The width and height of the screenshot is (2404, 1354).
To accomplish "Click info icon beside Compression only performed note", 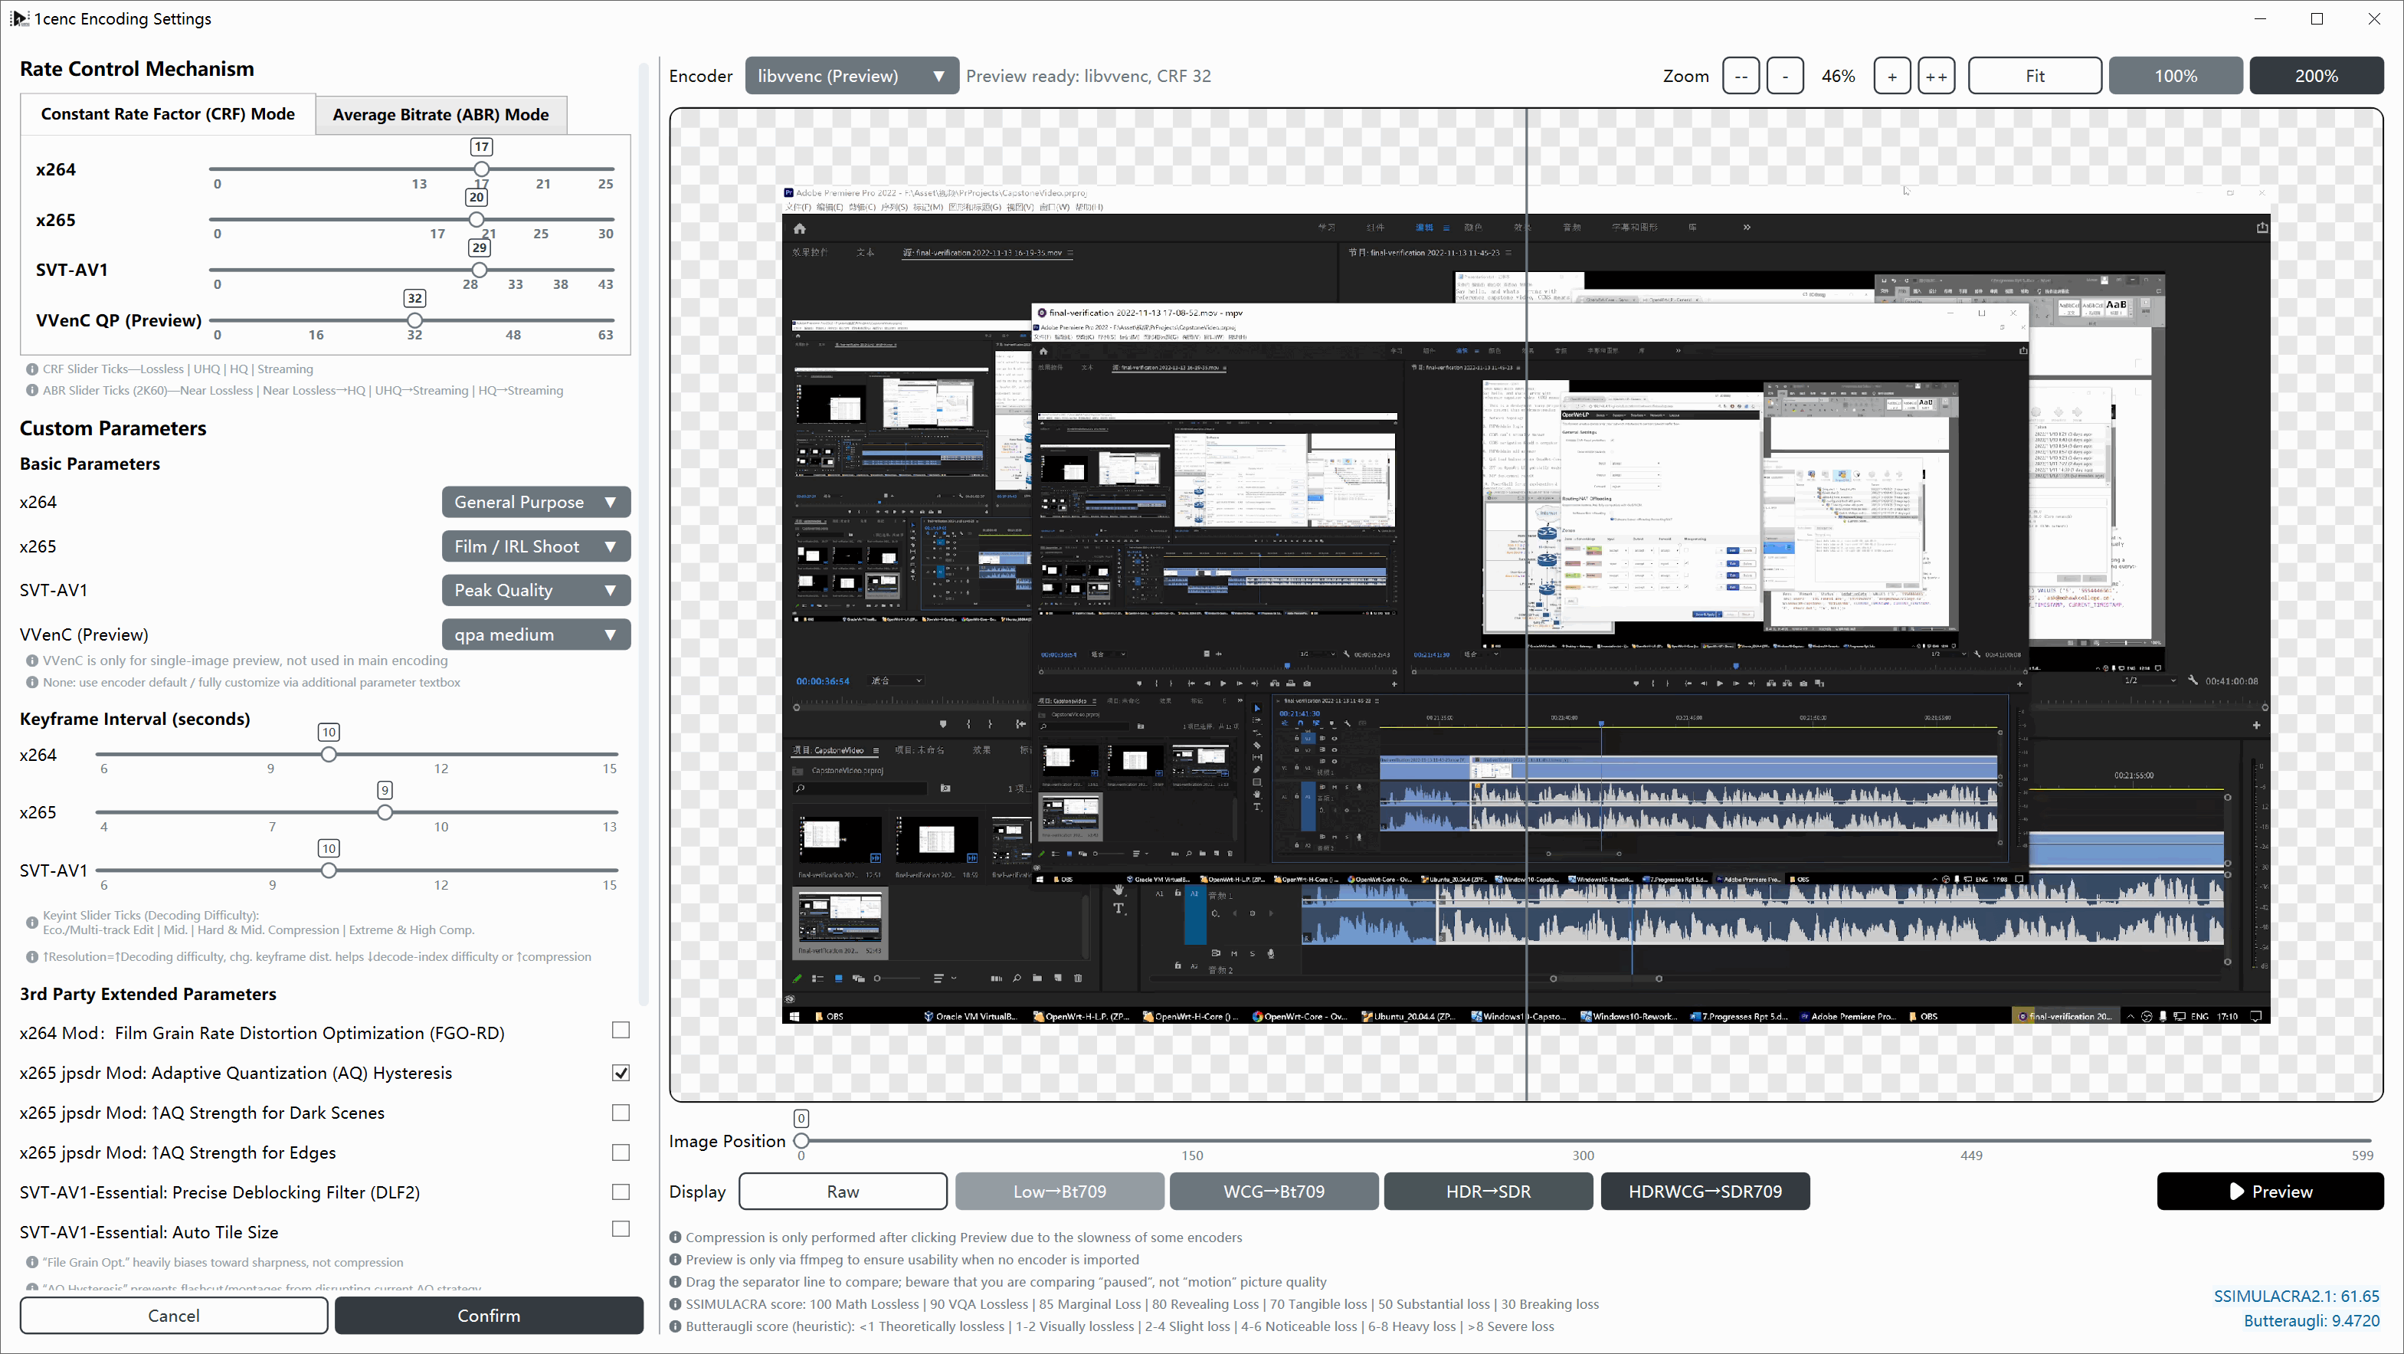I will [x=675, y=1238].
